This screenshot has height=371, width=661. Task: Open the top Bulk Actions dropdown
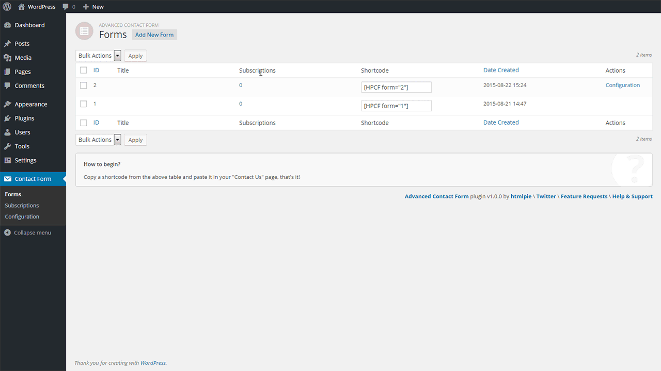pyautogui.click(x=99, y=56)
